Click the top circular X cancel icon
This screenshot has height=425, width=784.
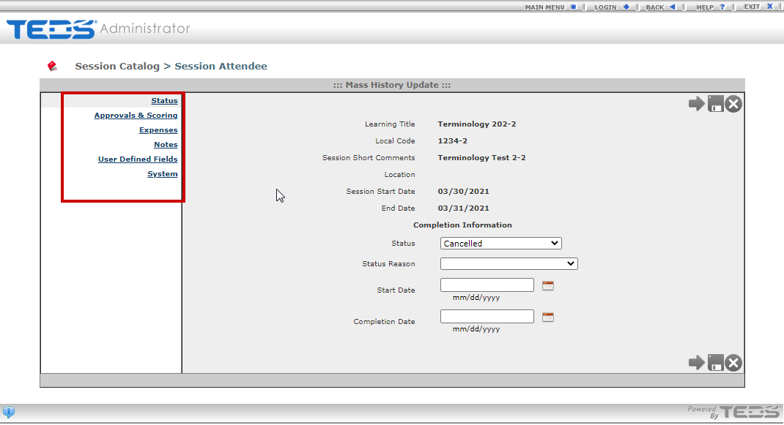[733, 104]
